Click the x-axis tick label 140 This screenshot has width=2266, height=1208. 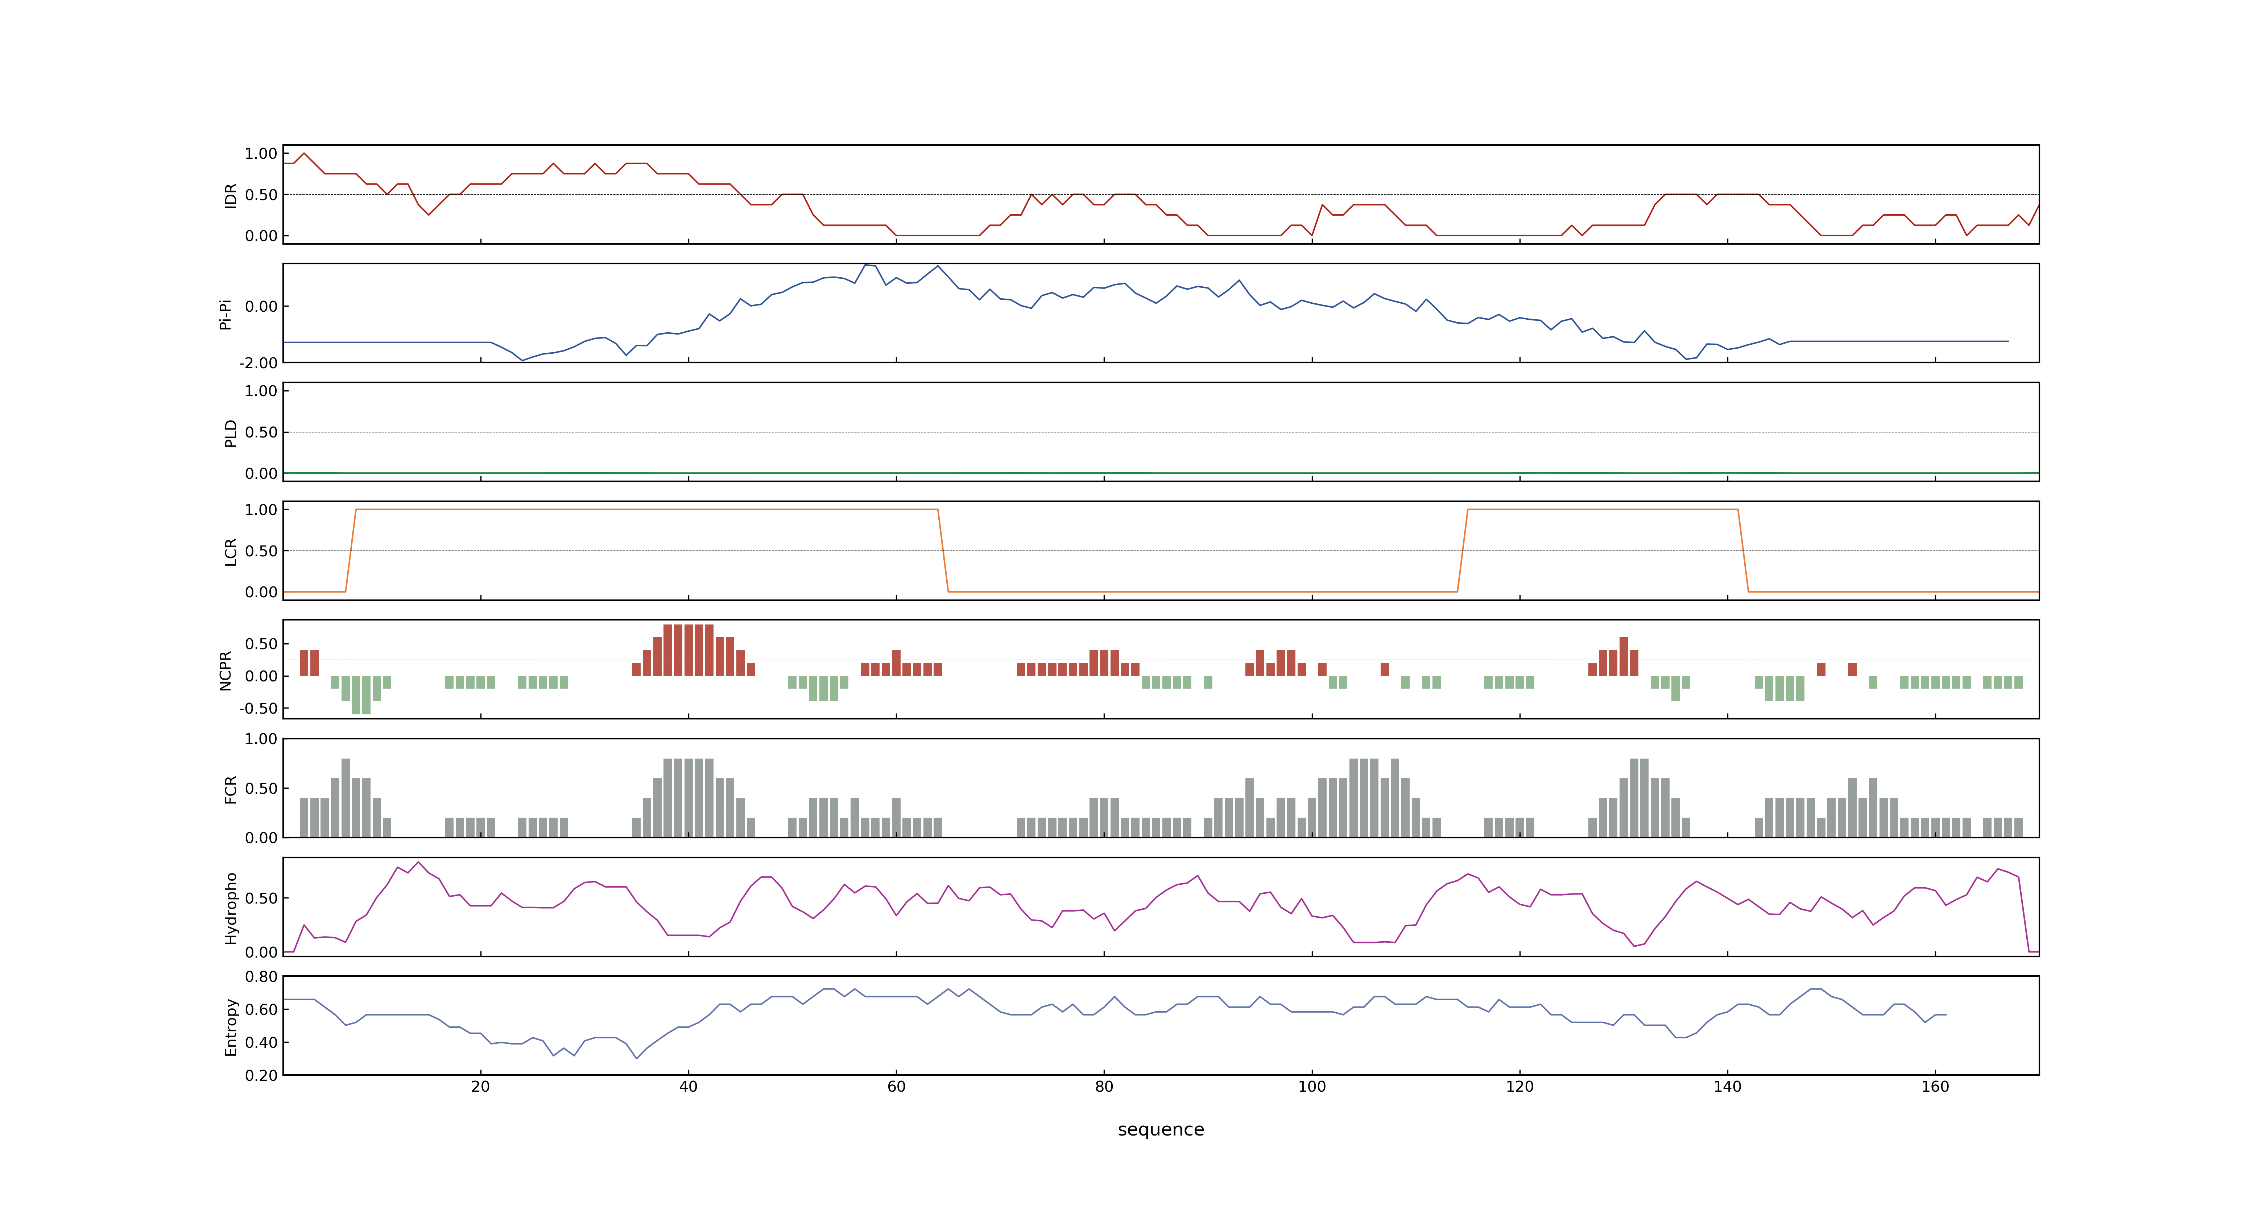1728,1087
